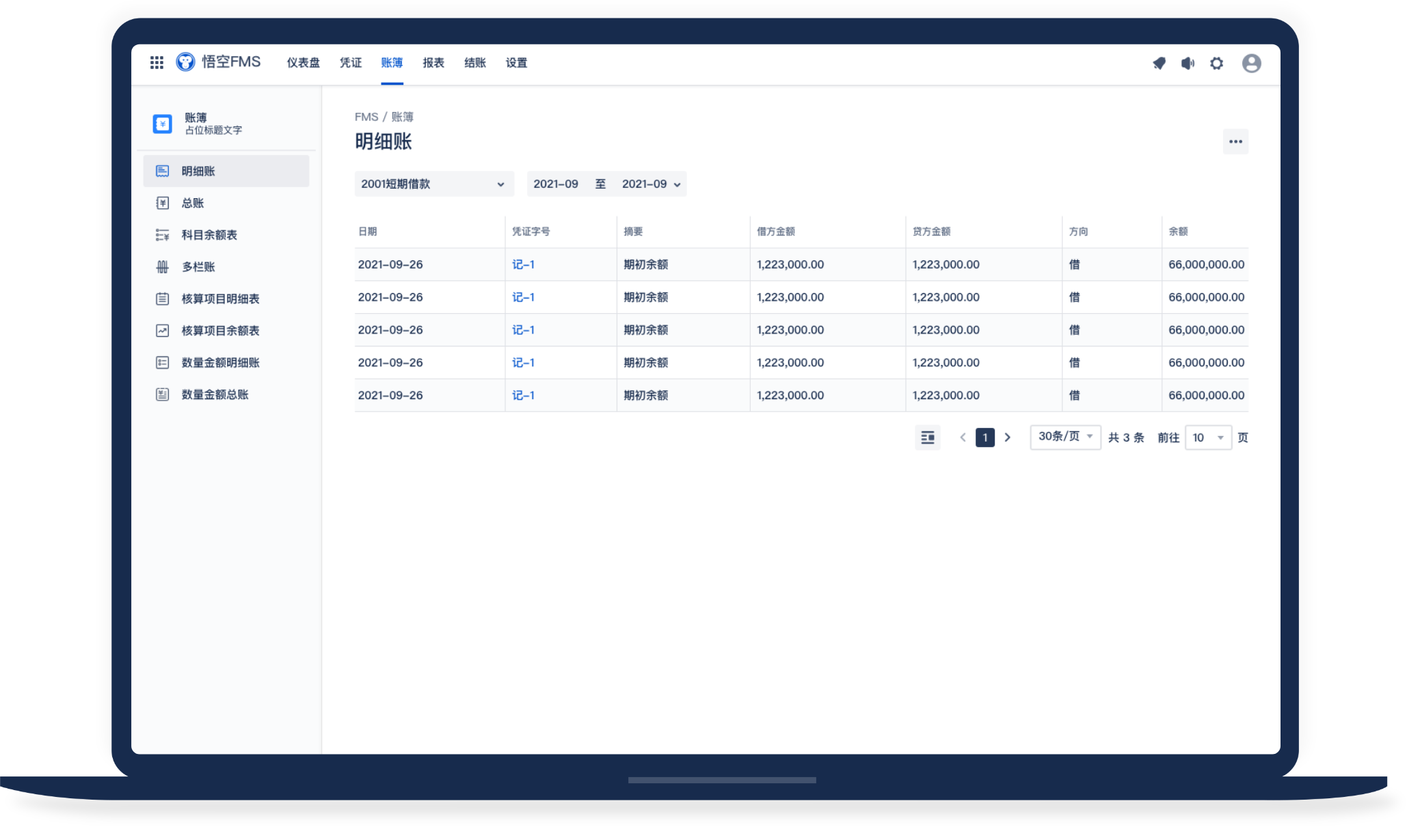Viewport: 1407px width, 827px height.
Task: Expand the jump-to-page dropdown showing 10
Action: pyautogui.click(x=1207, y=437)
